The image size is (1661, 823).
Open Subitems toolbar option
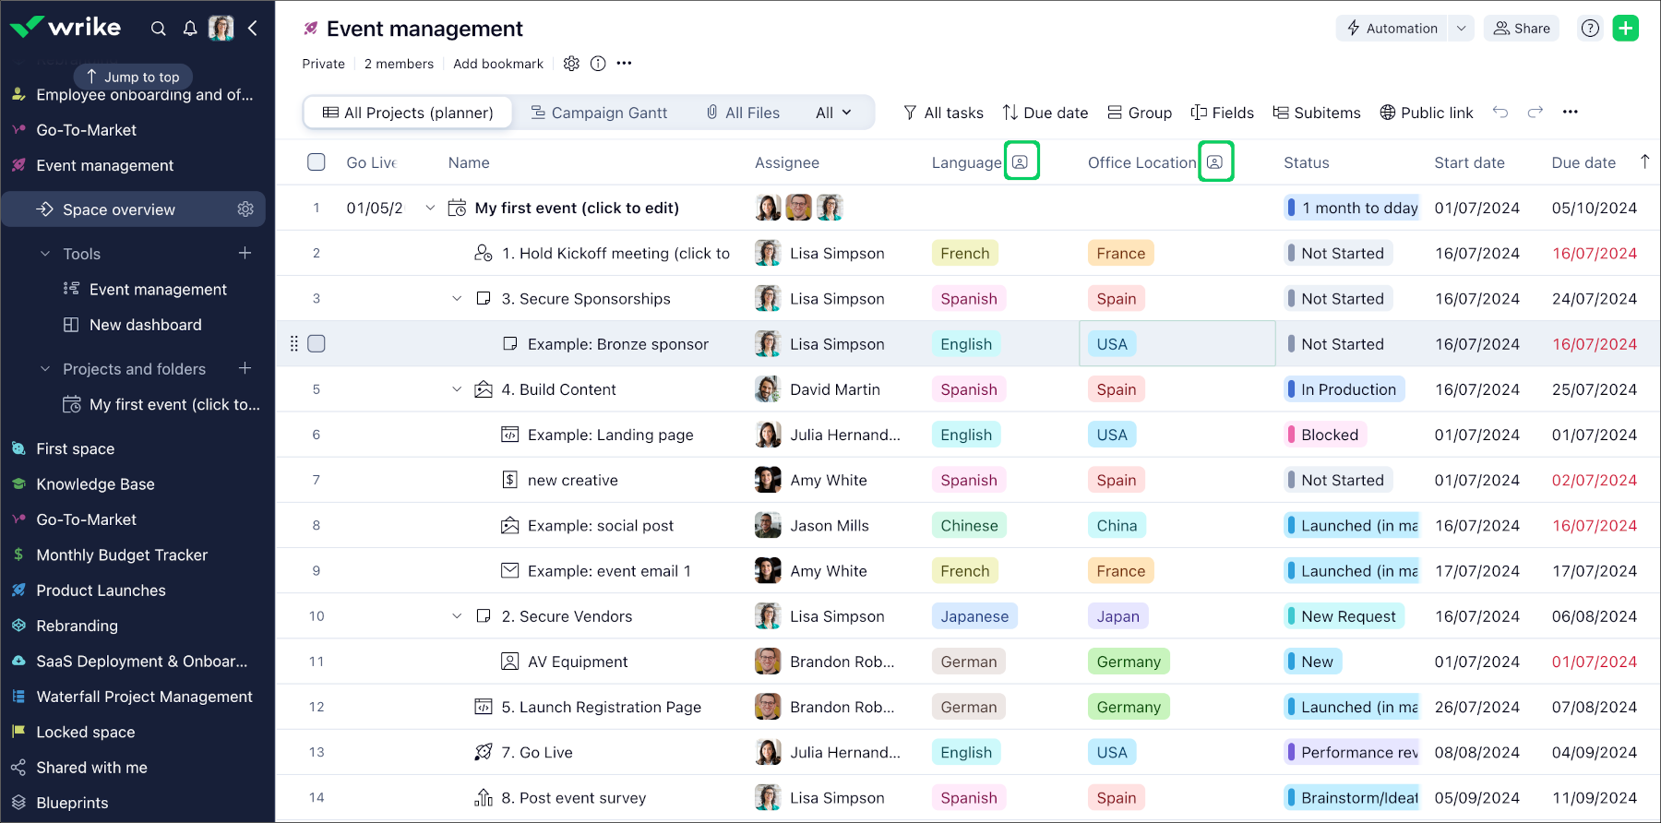pyautogui.click(x=1317, y=113)
